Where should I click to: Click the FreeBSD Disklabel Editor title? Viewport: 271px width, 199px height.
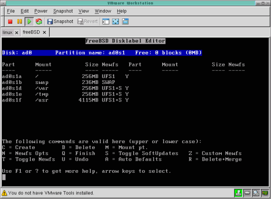click(x=125, y=41)
